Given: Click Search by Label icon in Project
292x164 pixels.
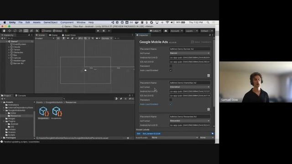Looking at the screenshot, I should 121,99.
